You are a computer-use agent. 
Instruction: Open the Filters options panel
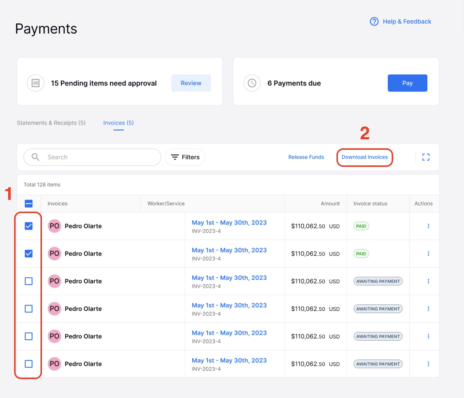(x=185, y=157)
